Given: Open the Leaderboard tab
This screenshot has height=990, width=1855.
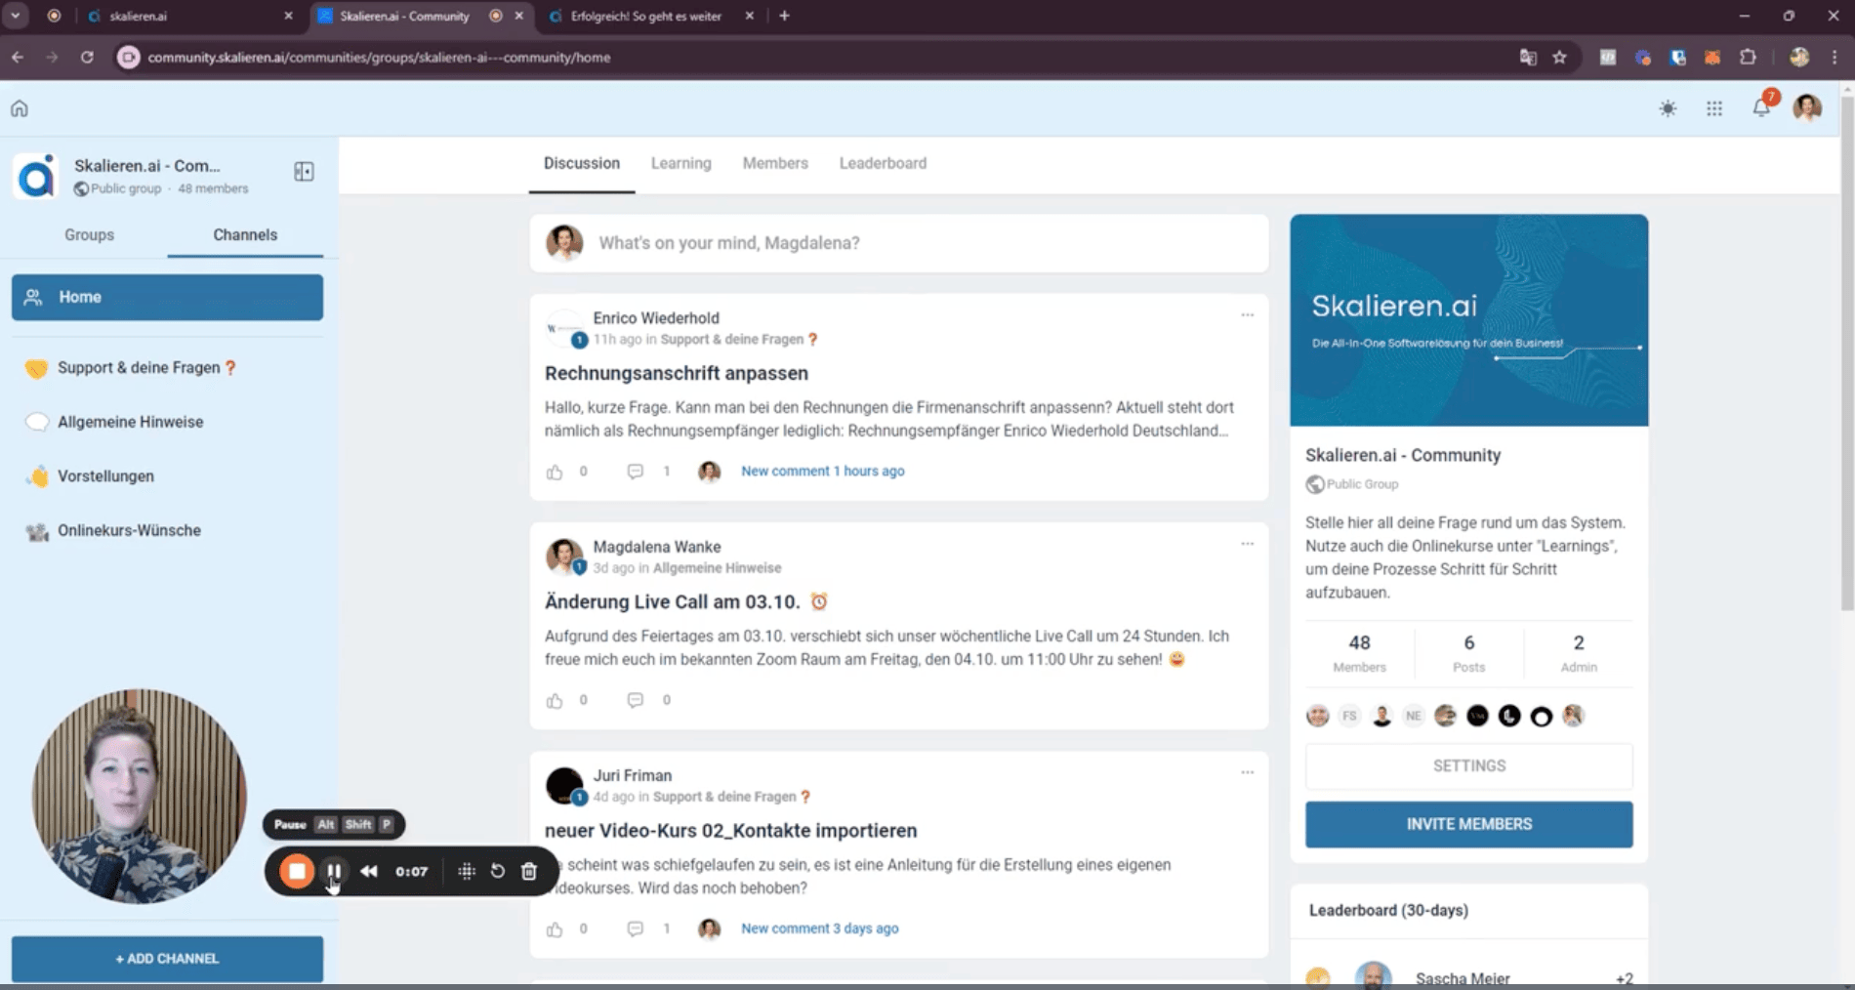Looking at the screenshot, I should (x=883, y=163).
